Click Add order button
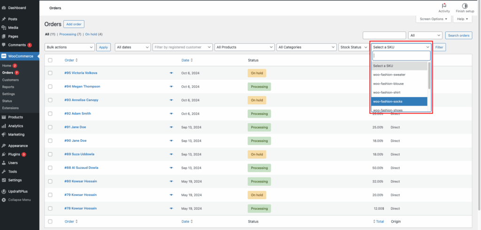 click(74, 24)
